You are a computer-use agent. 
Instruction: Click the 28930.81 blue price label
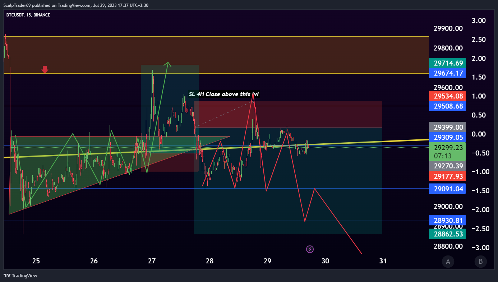click(x=447, y=220)
